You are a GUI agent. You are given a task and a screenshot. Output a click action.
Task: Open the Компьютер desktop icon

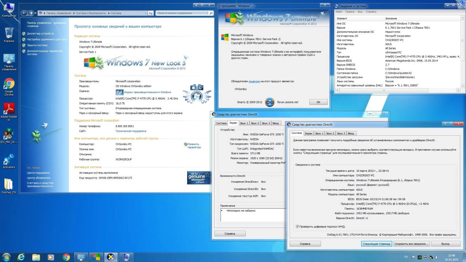pyautogui.click(x=9, y=10)
